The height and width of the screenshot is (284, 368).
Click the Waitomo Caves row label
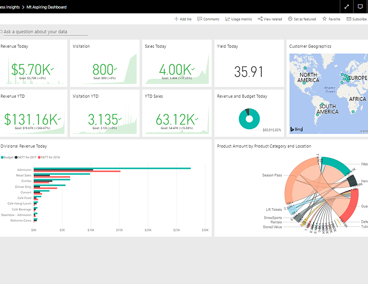pyautogui.click(x=21, y=221)
